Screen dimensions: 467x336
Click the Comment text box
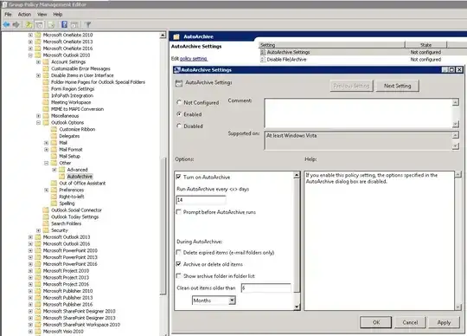pos(358,113)
